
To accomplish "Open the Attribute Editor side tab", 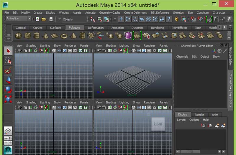I will tap(230, 56).
